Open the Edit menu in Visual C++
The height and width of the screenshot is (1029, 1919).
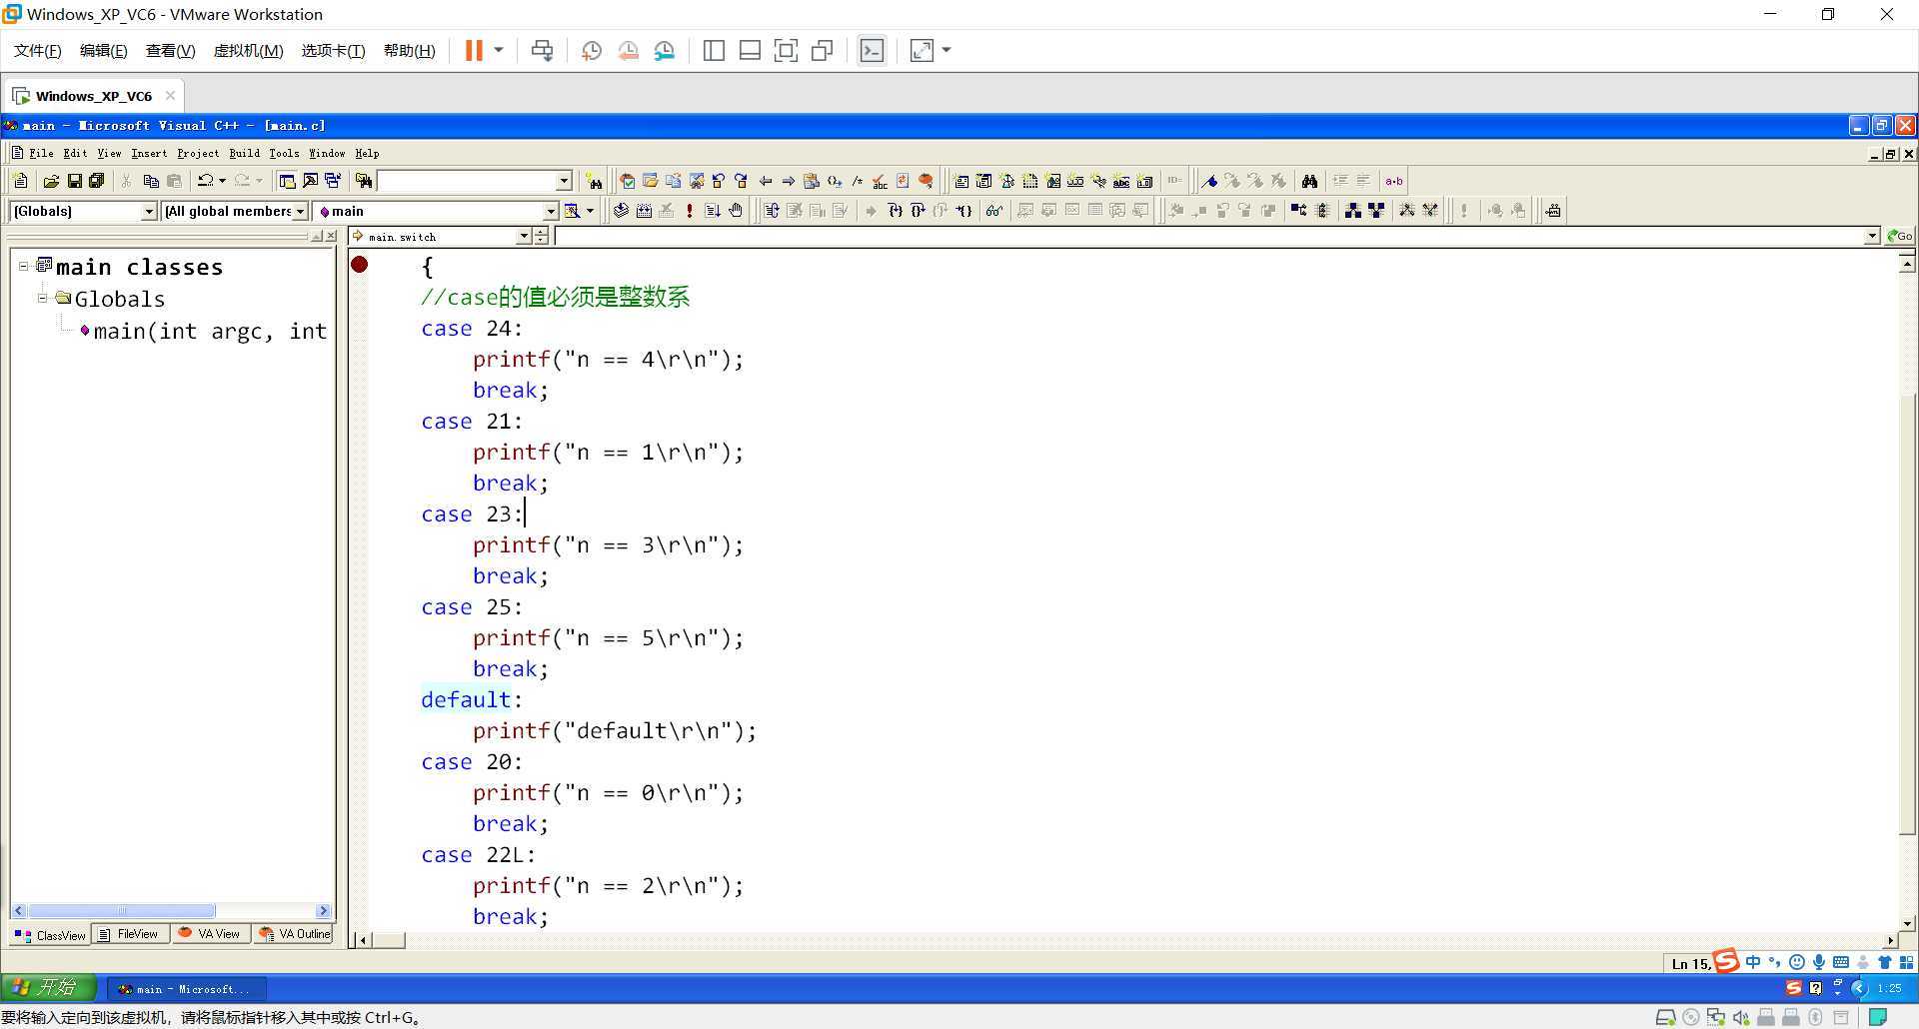(75, 154)
